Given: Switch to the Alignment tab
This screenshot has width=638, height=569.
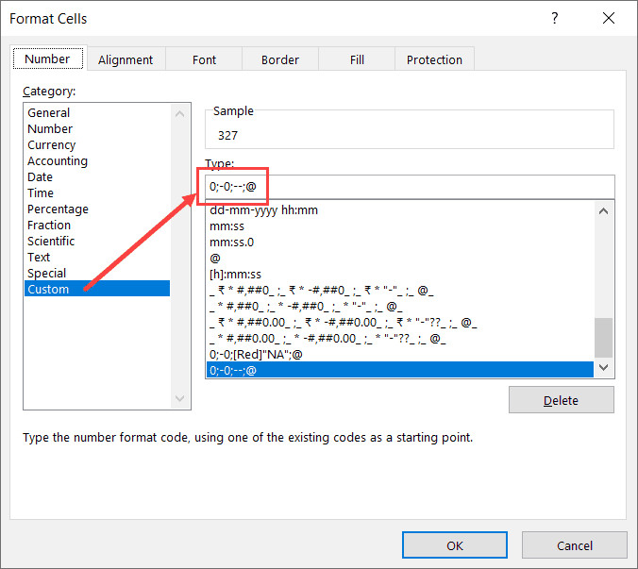Looking at the screenshot, I should tap(126, 59).
